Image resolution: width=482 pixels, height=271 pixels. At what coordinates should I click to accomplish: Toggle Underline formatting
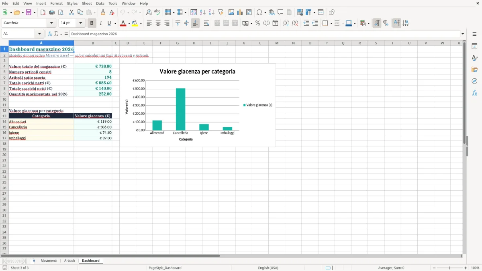[109, 23]
